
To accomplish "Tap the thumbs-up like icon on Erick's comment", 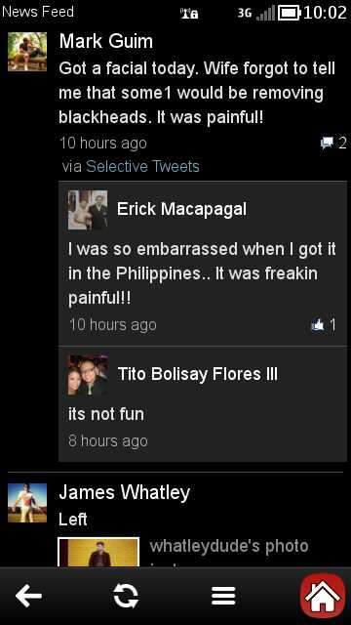I will click(318, 325).
